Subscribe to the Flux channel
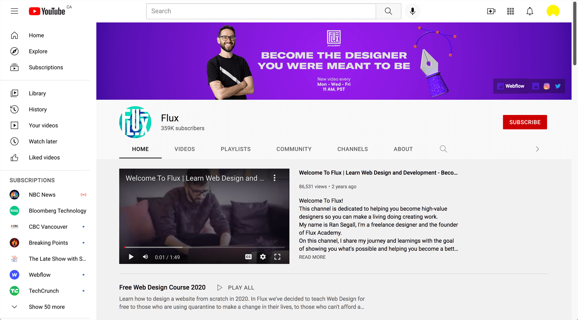Viewport: 578px width, 320px height. [x=525, y=122]
